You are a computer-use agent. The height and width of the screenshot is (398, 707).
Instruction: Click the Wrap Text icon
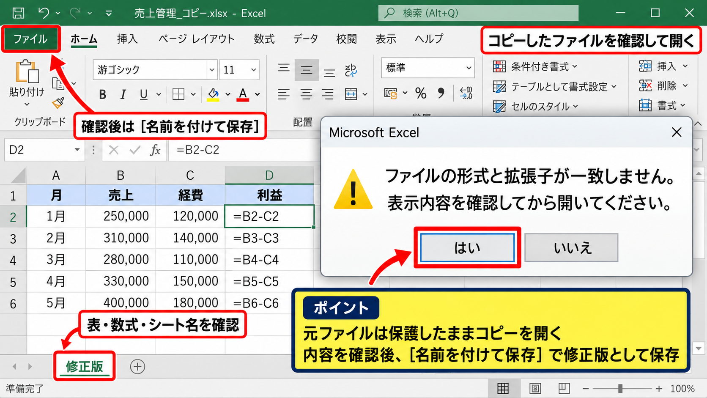click(351, 70)
